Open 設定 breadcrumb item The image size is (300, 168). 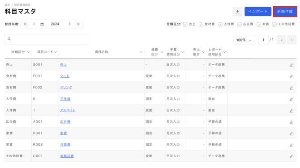7,4
